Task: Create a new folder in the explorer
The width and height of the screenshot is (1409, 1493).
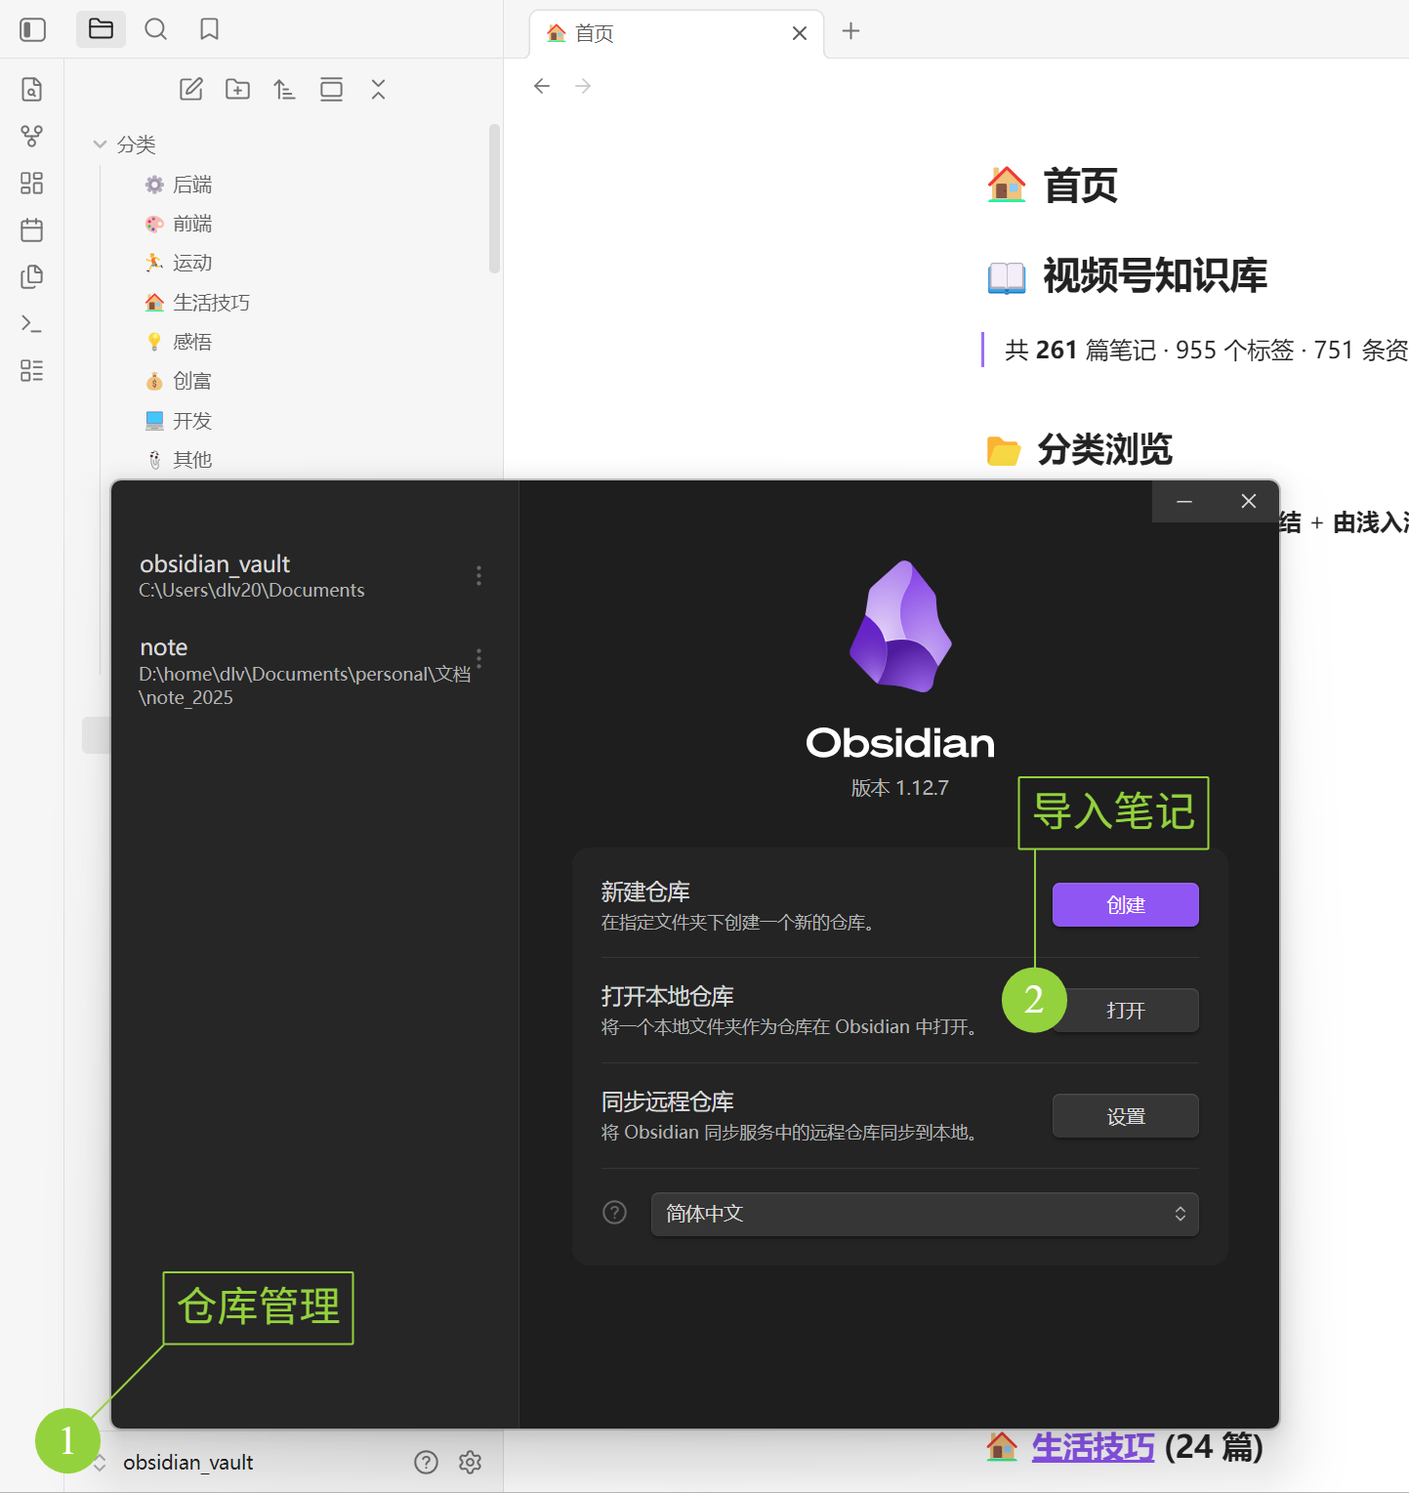Action: [237, 89]
